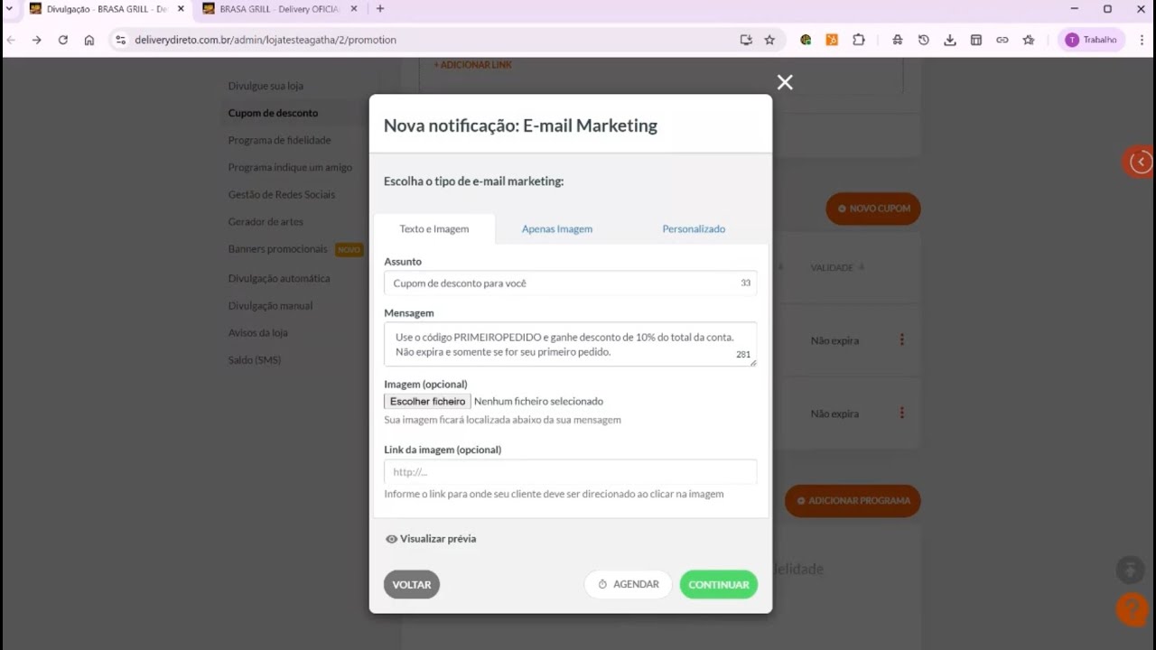The height and width of the screenshot is (650, 1156).
Task: Click the ADICIONAR LINK link
Action: [x=473, y=65]
